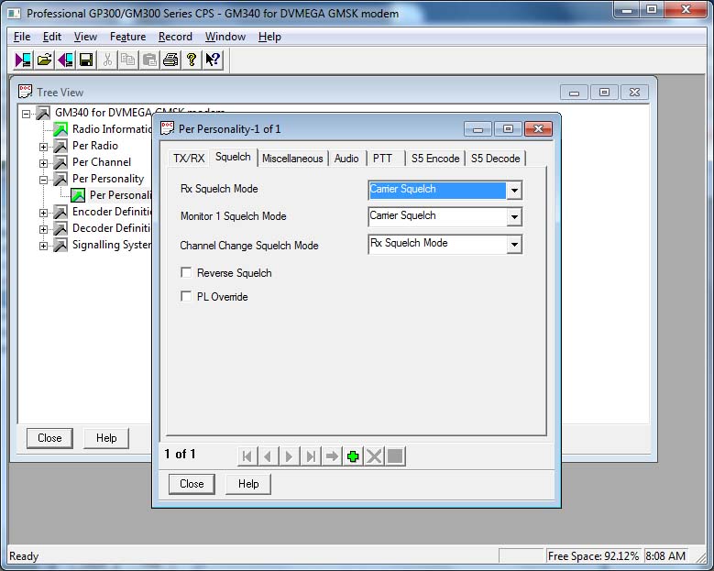Collapse the Per Personality tree node
Screen dimensions: 714x571
click(x=43, y=180)
